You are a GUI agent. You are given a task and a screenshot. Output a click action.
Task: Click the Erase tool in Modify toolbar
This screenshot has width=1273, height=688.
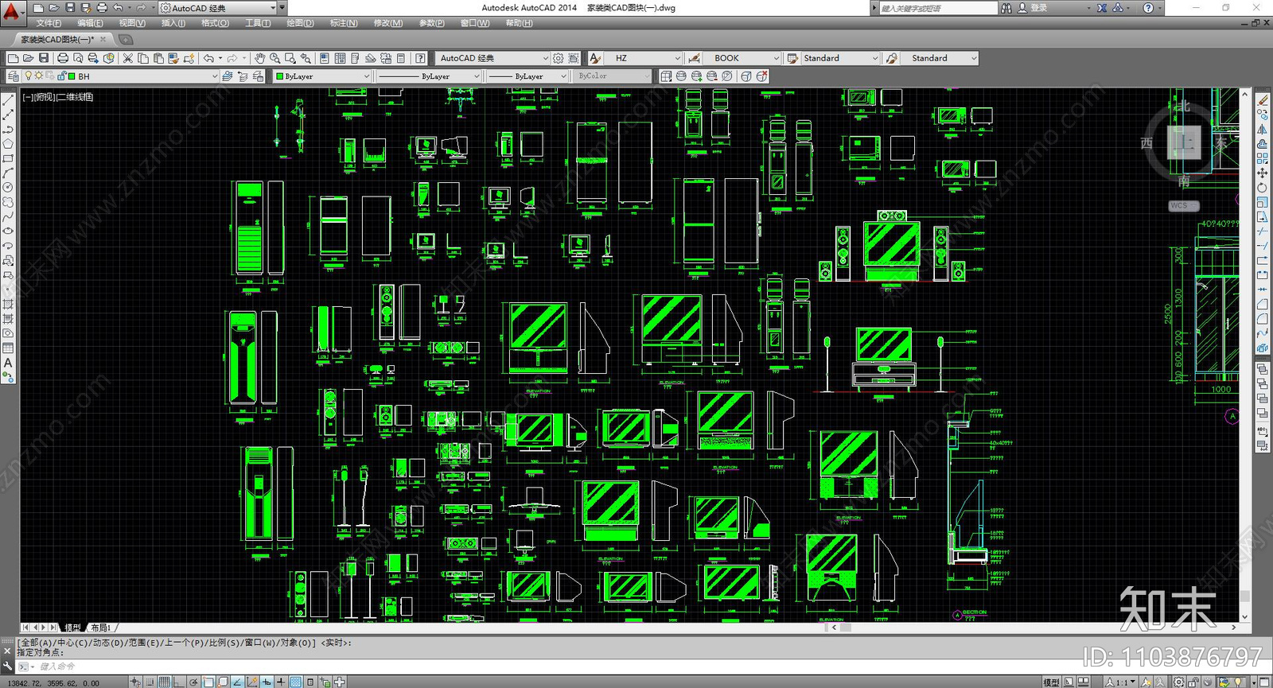[x=1263, y=100]
